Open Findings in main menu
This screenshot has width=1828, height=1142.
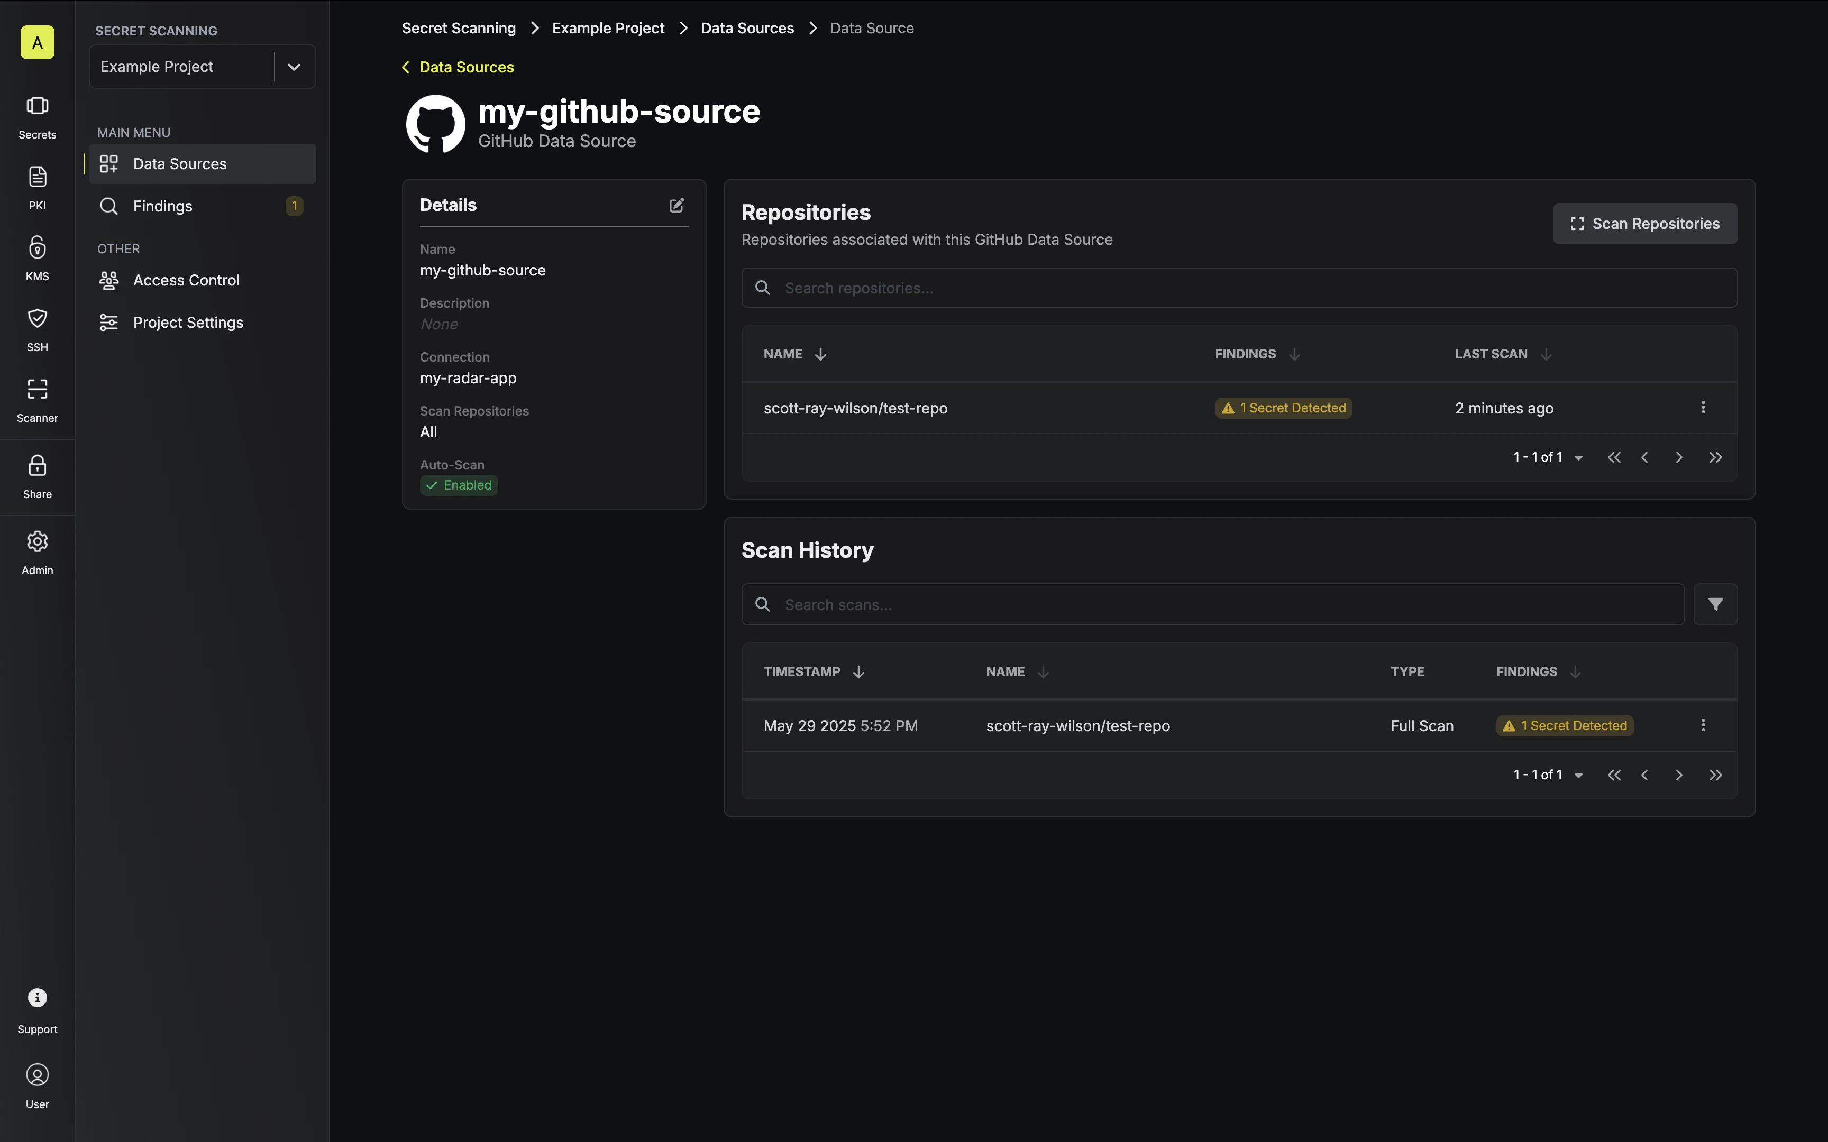tap(202, 206)
